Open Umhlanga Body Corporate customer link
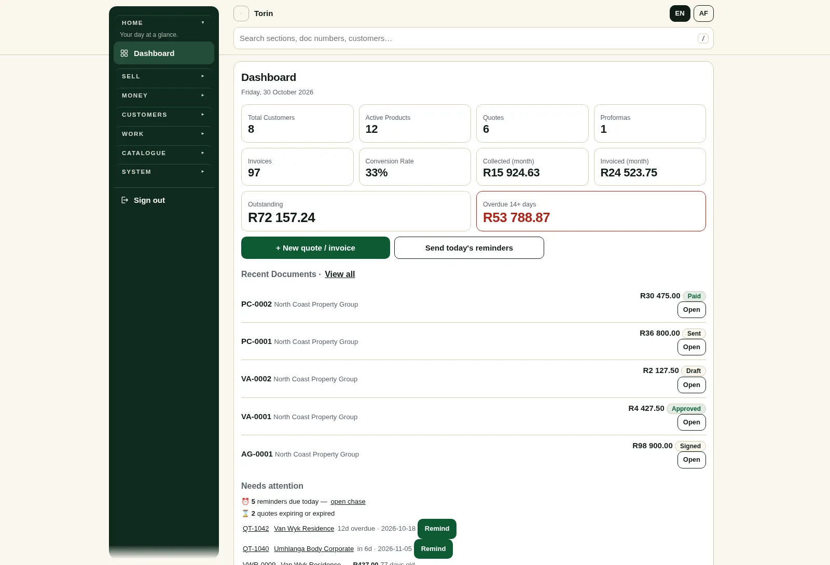 click(314, 549)
